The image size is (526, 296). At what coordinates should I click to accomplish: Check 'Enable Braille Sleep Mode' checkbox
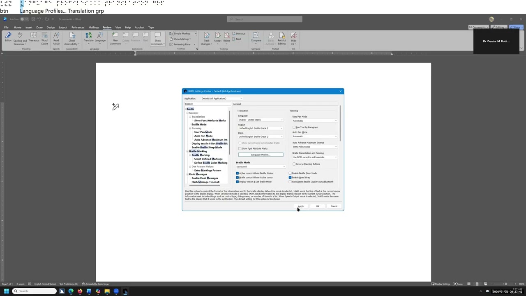click(290, 173)
